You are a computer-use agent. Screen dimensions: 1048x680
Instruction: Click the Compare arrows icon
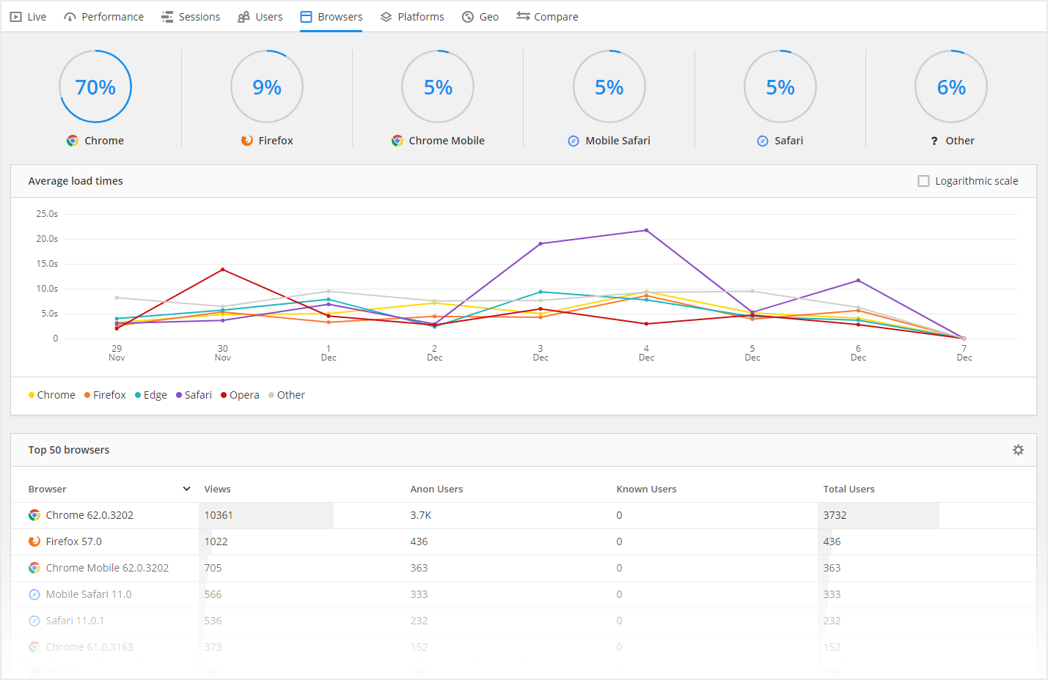coord(523,16)
